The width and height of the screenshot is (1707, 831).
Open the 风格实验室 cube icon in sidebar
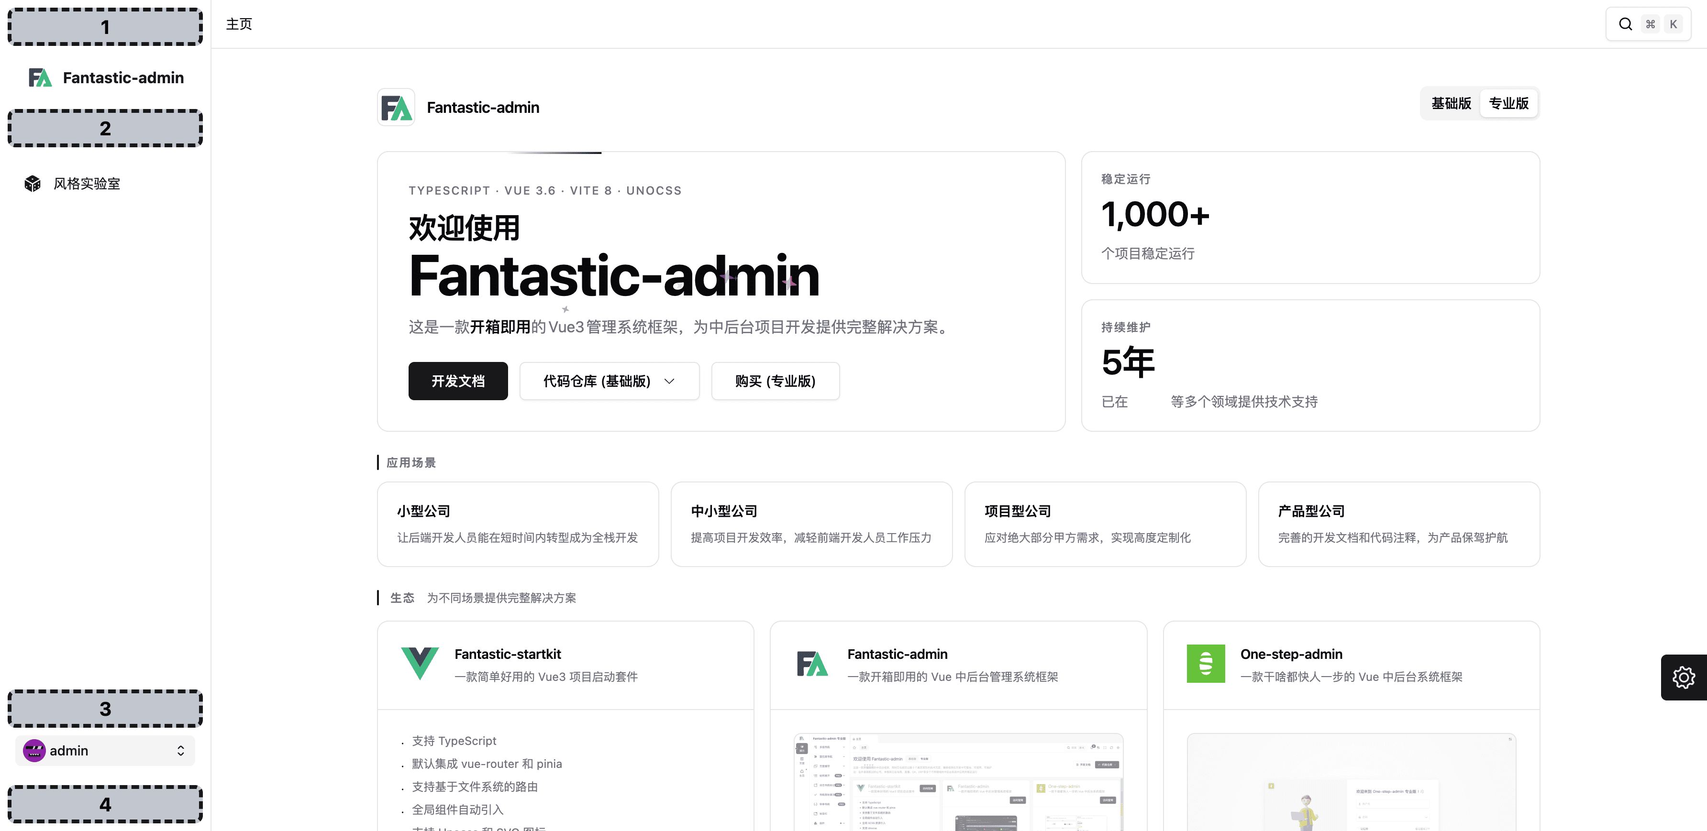pos(33,184)
